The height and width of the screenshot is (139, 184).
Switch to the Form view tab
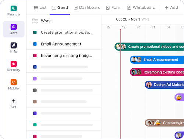point(114,8)
